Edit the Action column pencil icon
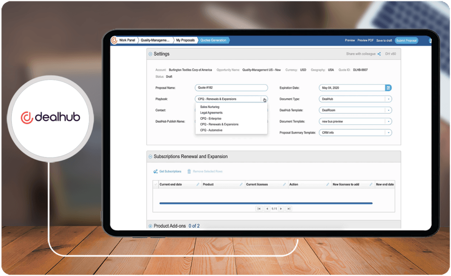 (x=328, y=184)
